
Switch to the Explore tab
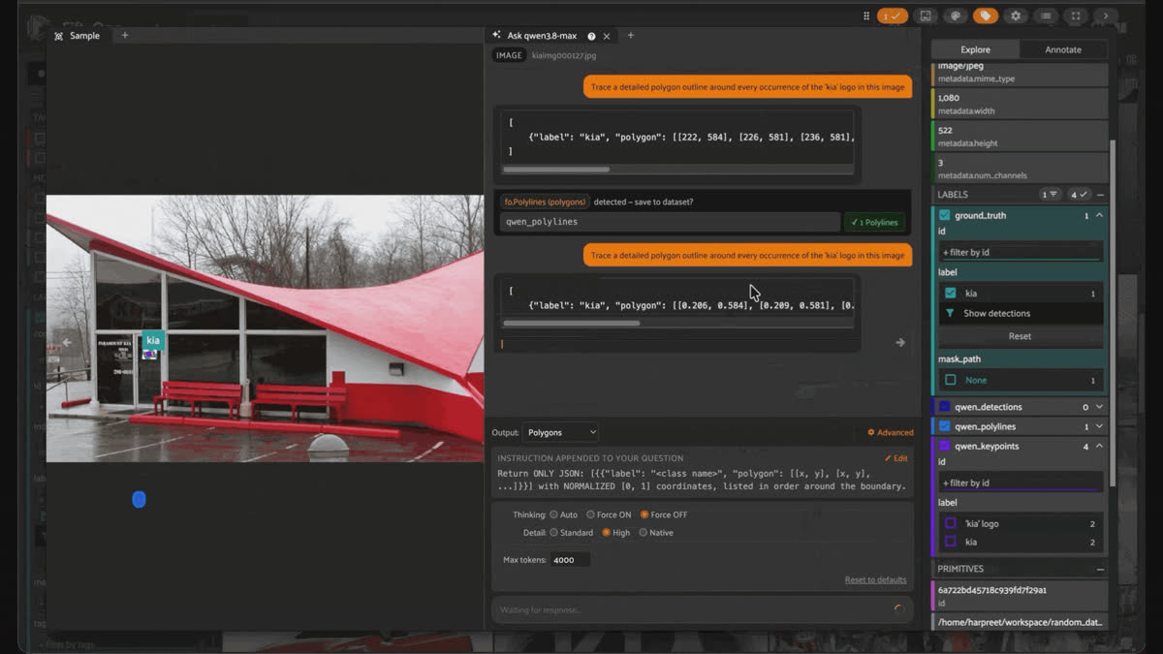[x=975, y=49]
